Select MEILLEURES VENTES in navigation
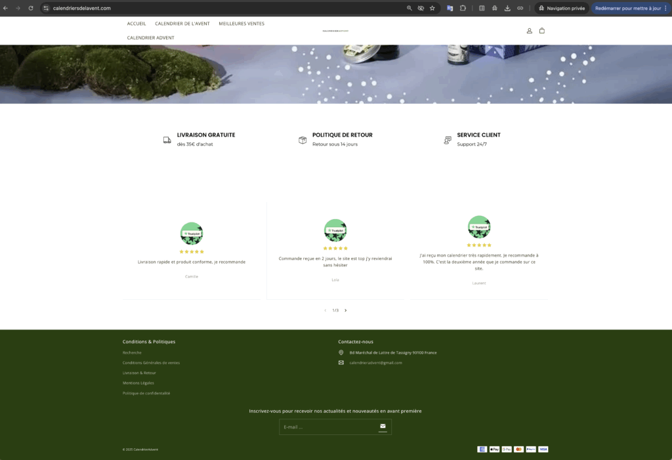Screen dimensions: 672x460 tap(241, 24)
